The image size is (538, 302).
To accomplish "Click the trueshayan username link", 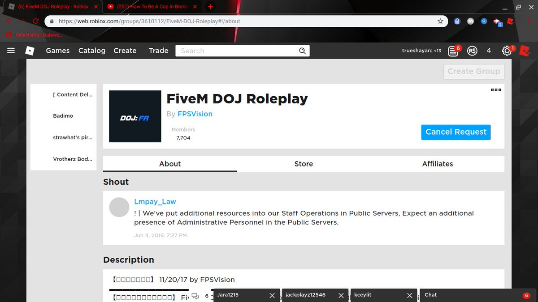I will coord(421,51).
